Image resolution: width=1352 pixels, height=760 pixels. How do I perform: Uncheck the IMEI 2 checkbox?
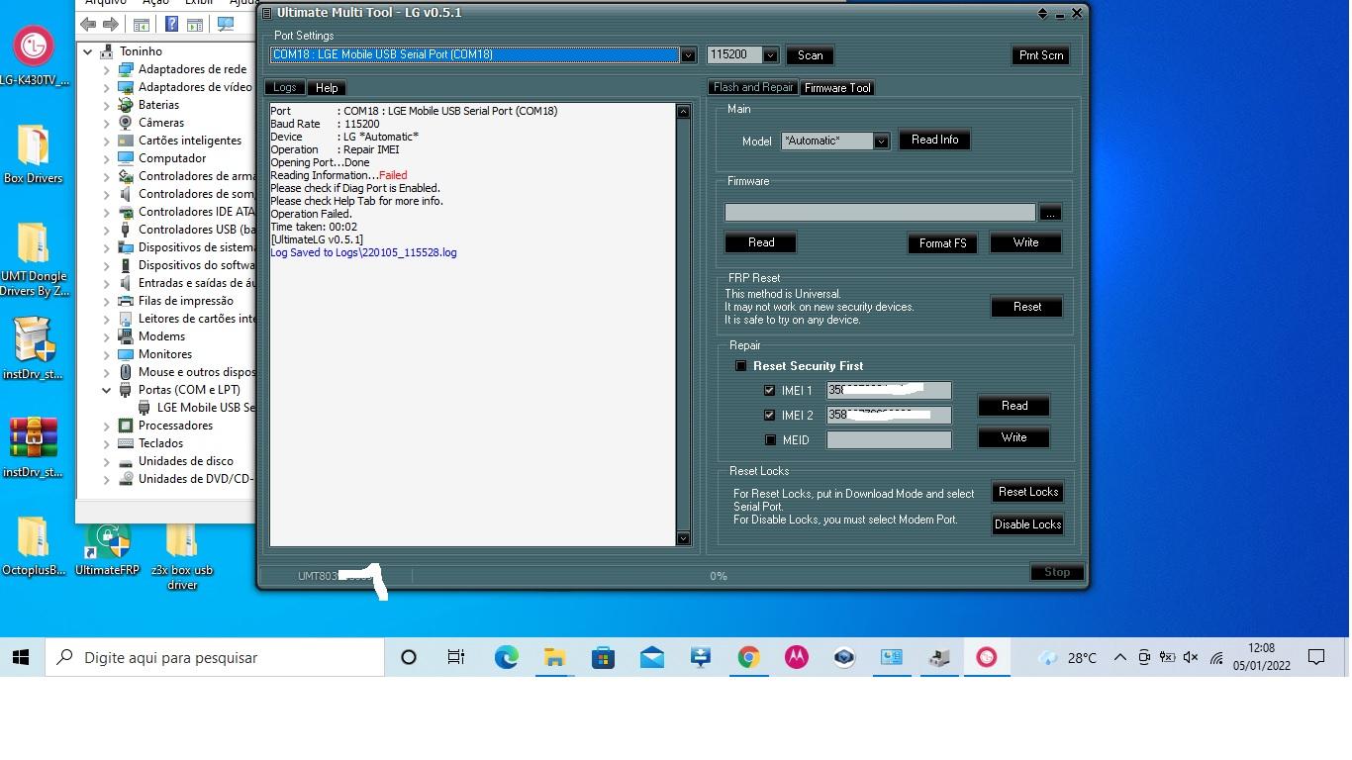769,416
